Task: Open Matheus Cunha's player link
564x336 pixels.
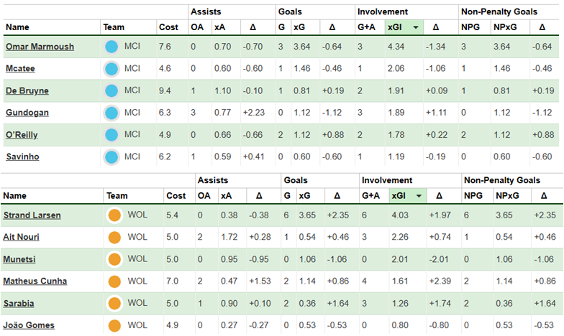Action: pyautogui.click(x=34, y=281)
